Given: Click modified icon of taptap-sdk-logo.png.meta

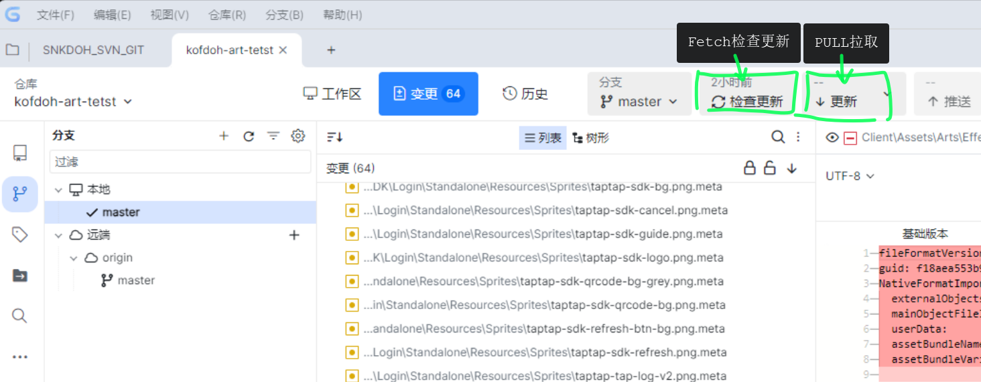Looking at the screenshot, I should point(352,258).
